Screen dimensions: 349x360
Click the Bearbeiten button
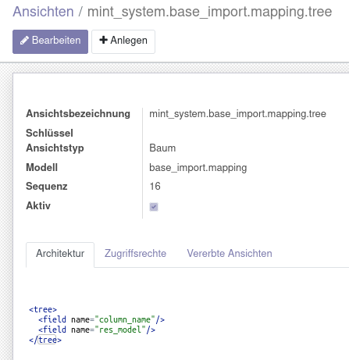pos(50,41)
